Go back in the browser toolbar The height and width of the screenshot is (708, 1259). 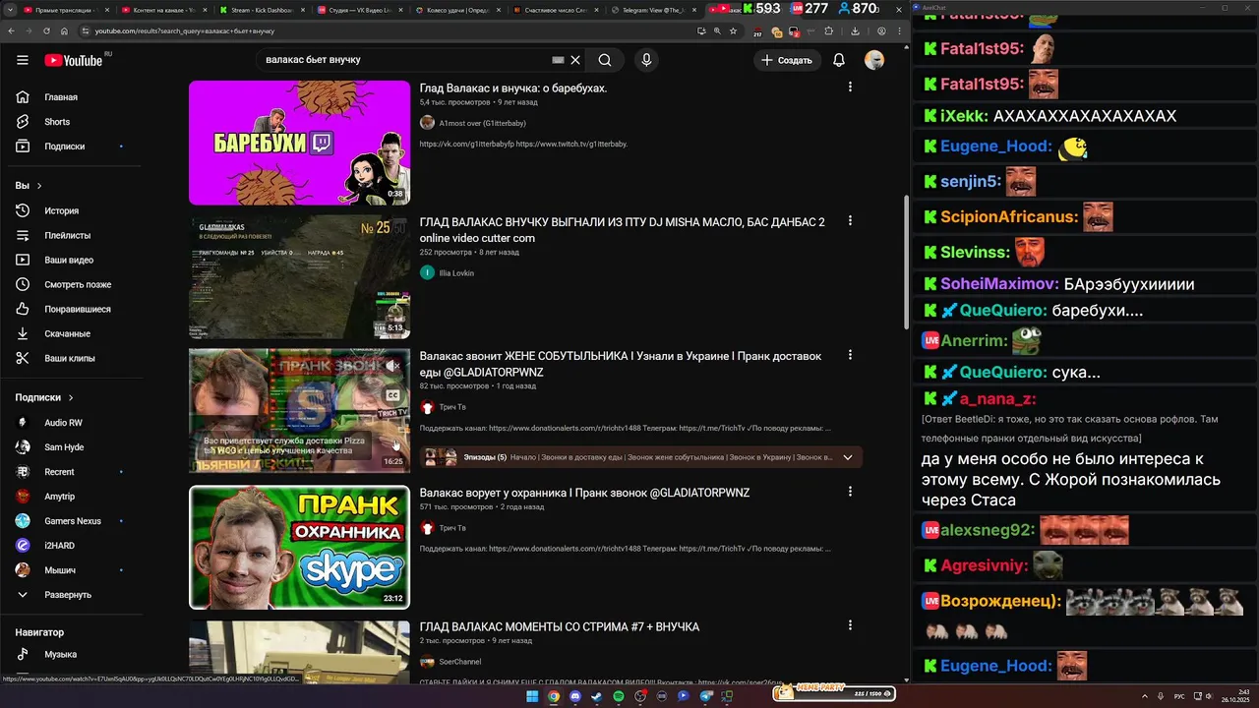(14, 30)
